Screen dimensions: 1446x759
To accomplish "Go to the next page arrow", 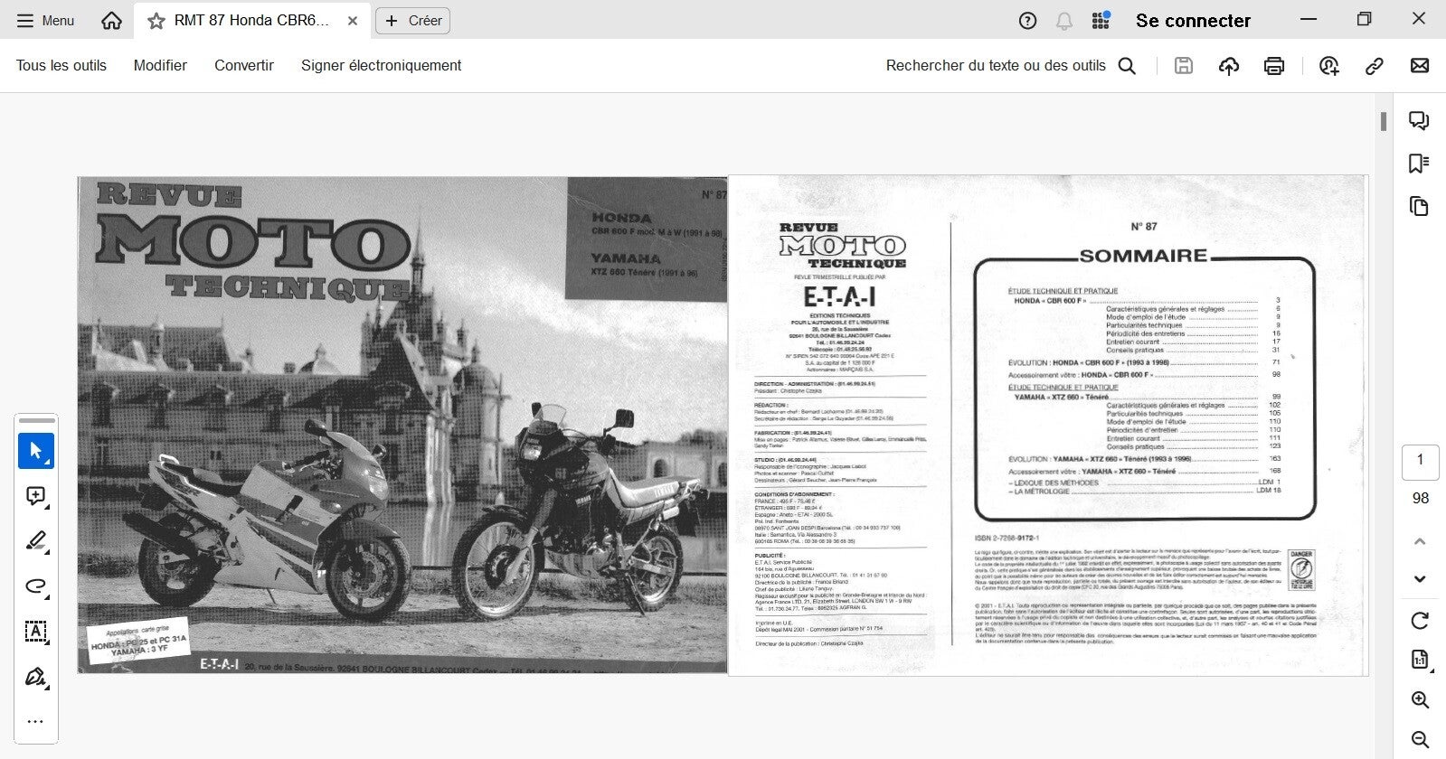I will [1420, 579].
